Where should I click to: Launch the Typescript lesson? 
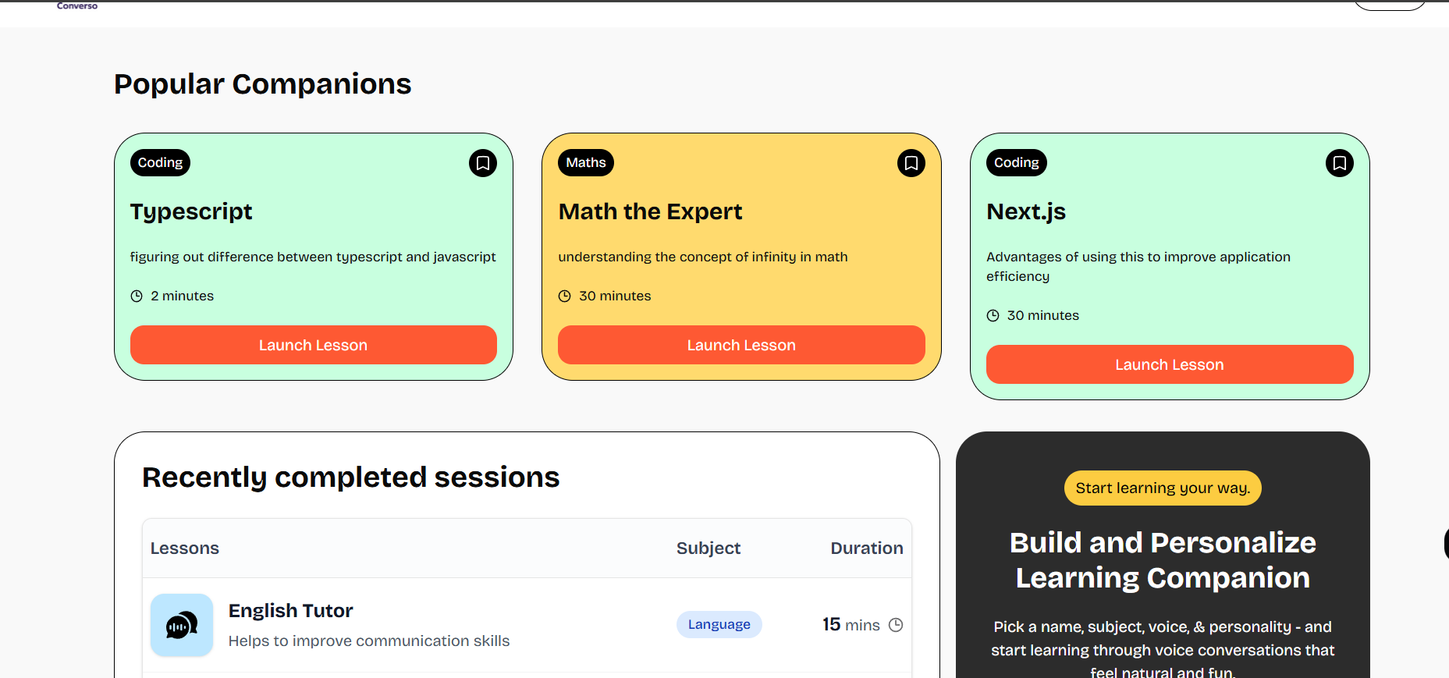tap(313, 345)
